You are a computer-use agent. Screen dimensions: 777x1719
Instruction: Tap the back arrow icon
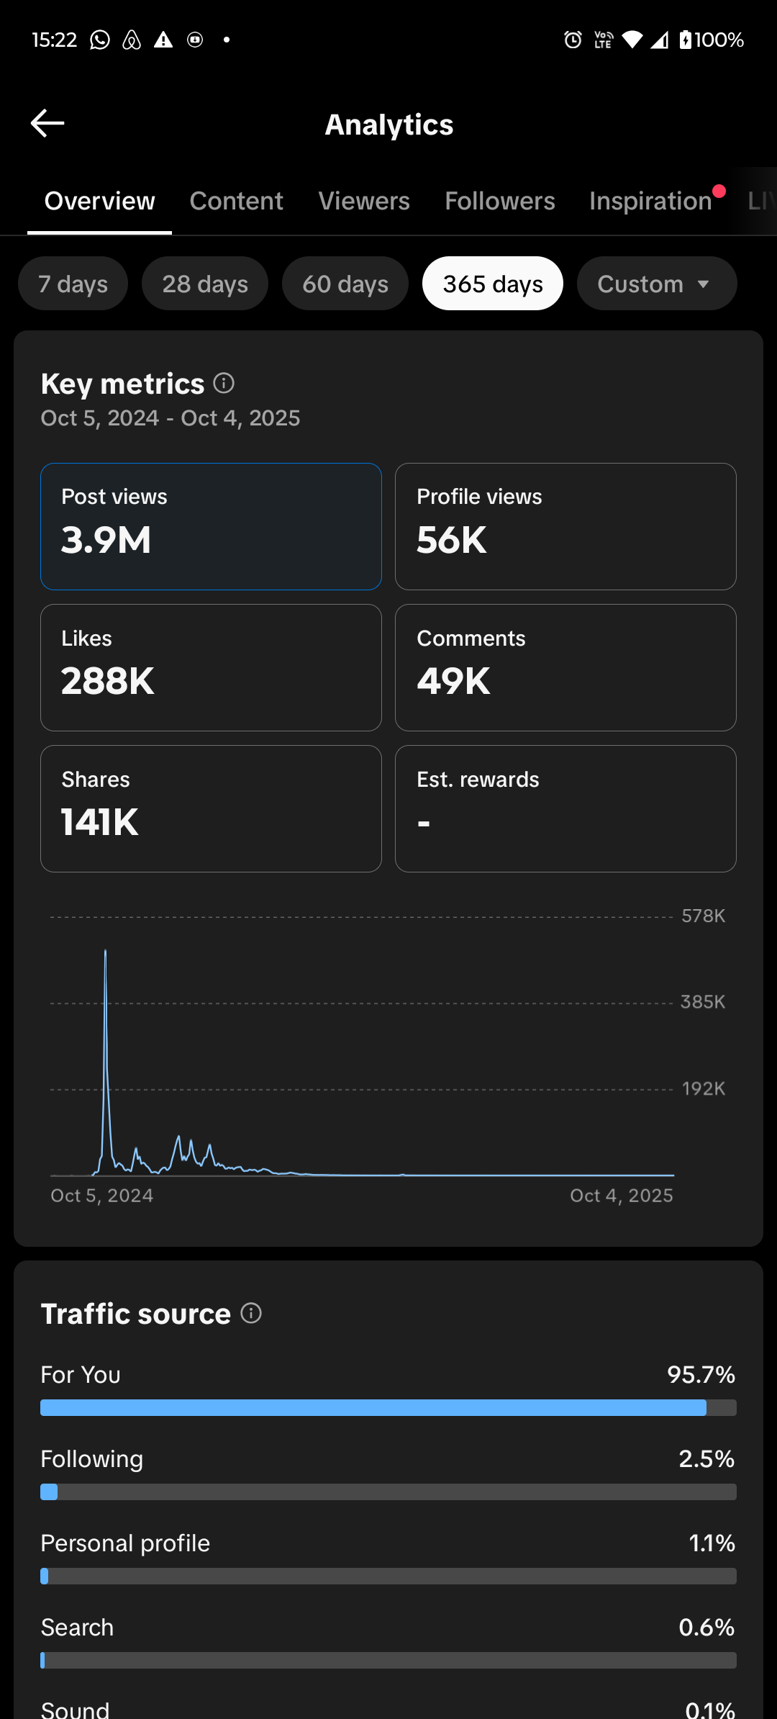click(x=47, y=124)
